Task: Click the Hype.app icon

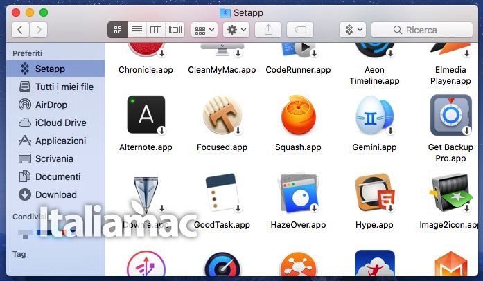Action: click(x=374, y=192)
